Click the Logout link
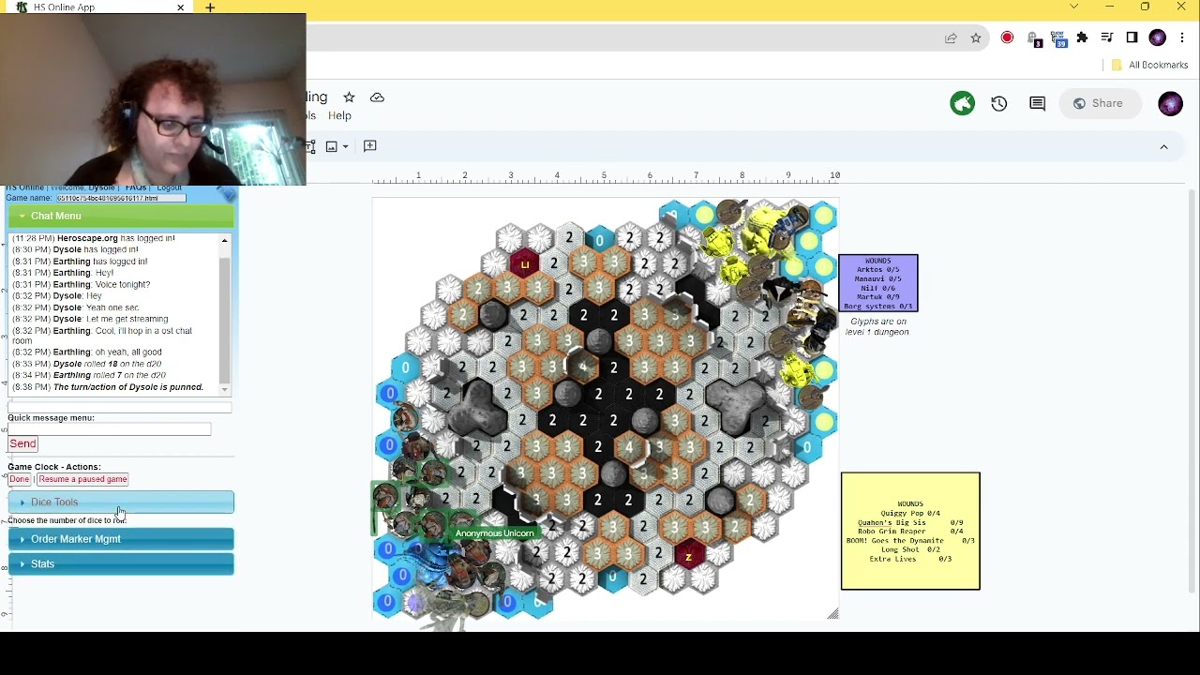Screen dimensions: 1200x675 point(169,188)
